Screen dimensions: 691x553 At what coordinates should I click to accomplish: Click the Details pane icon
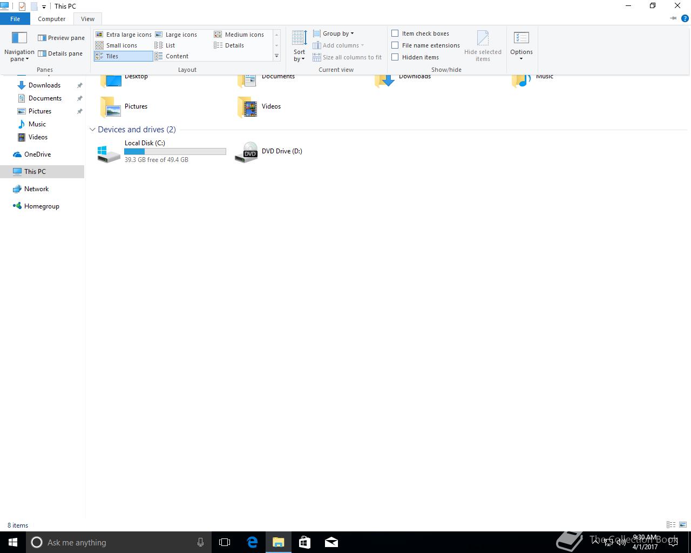click(42, 53)
